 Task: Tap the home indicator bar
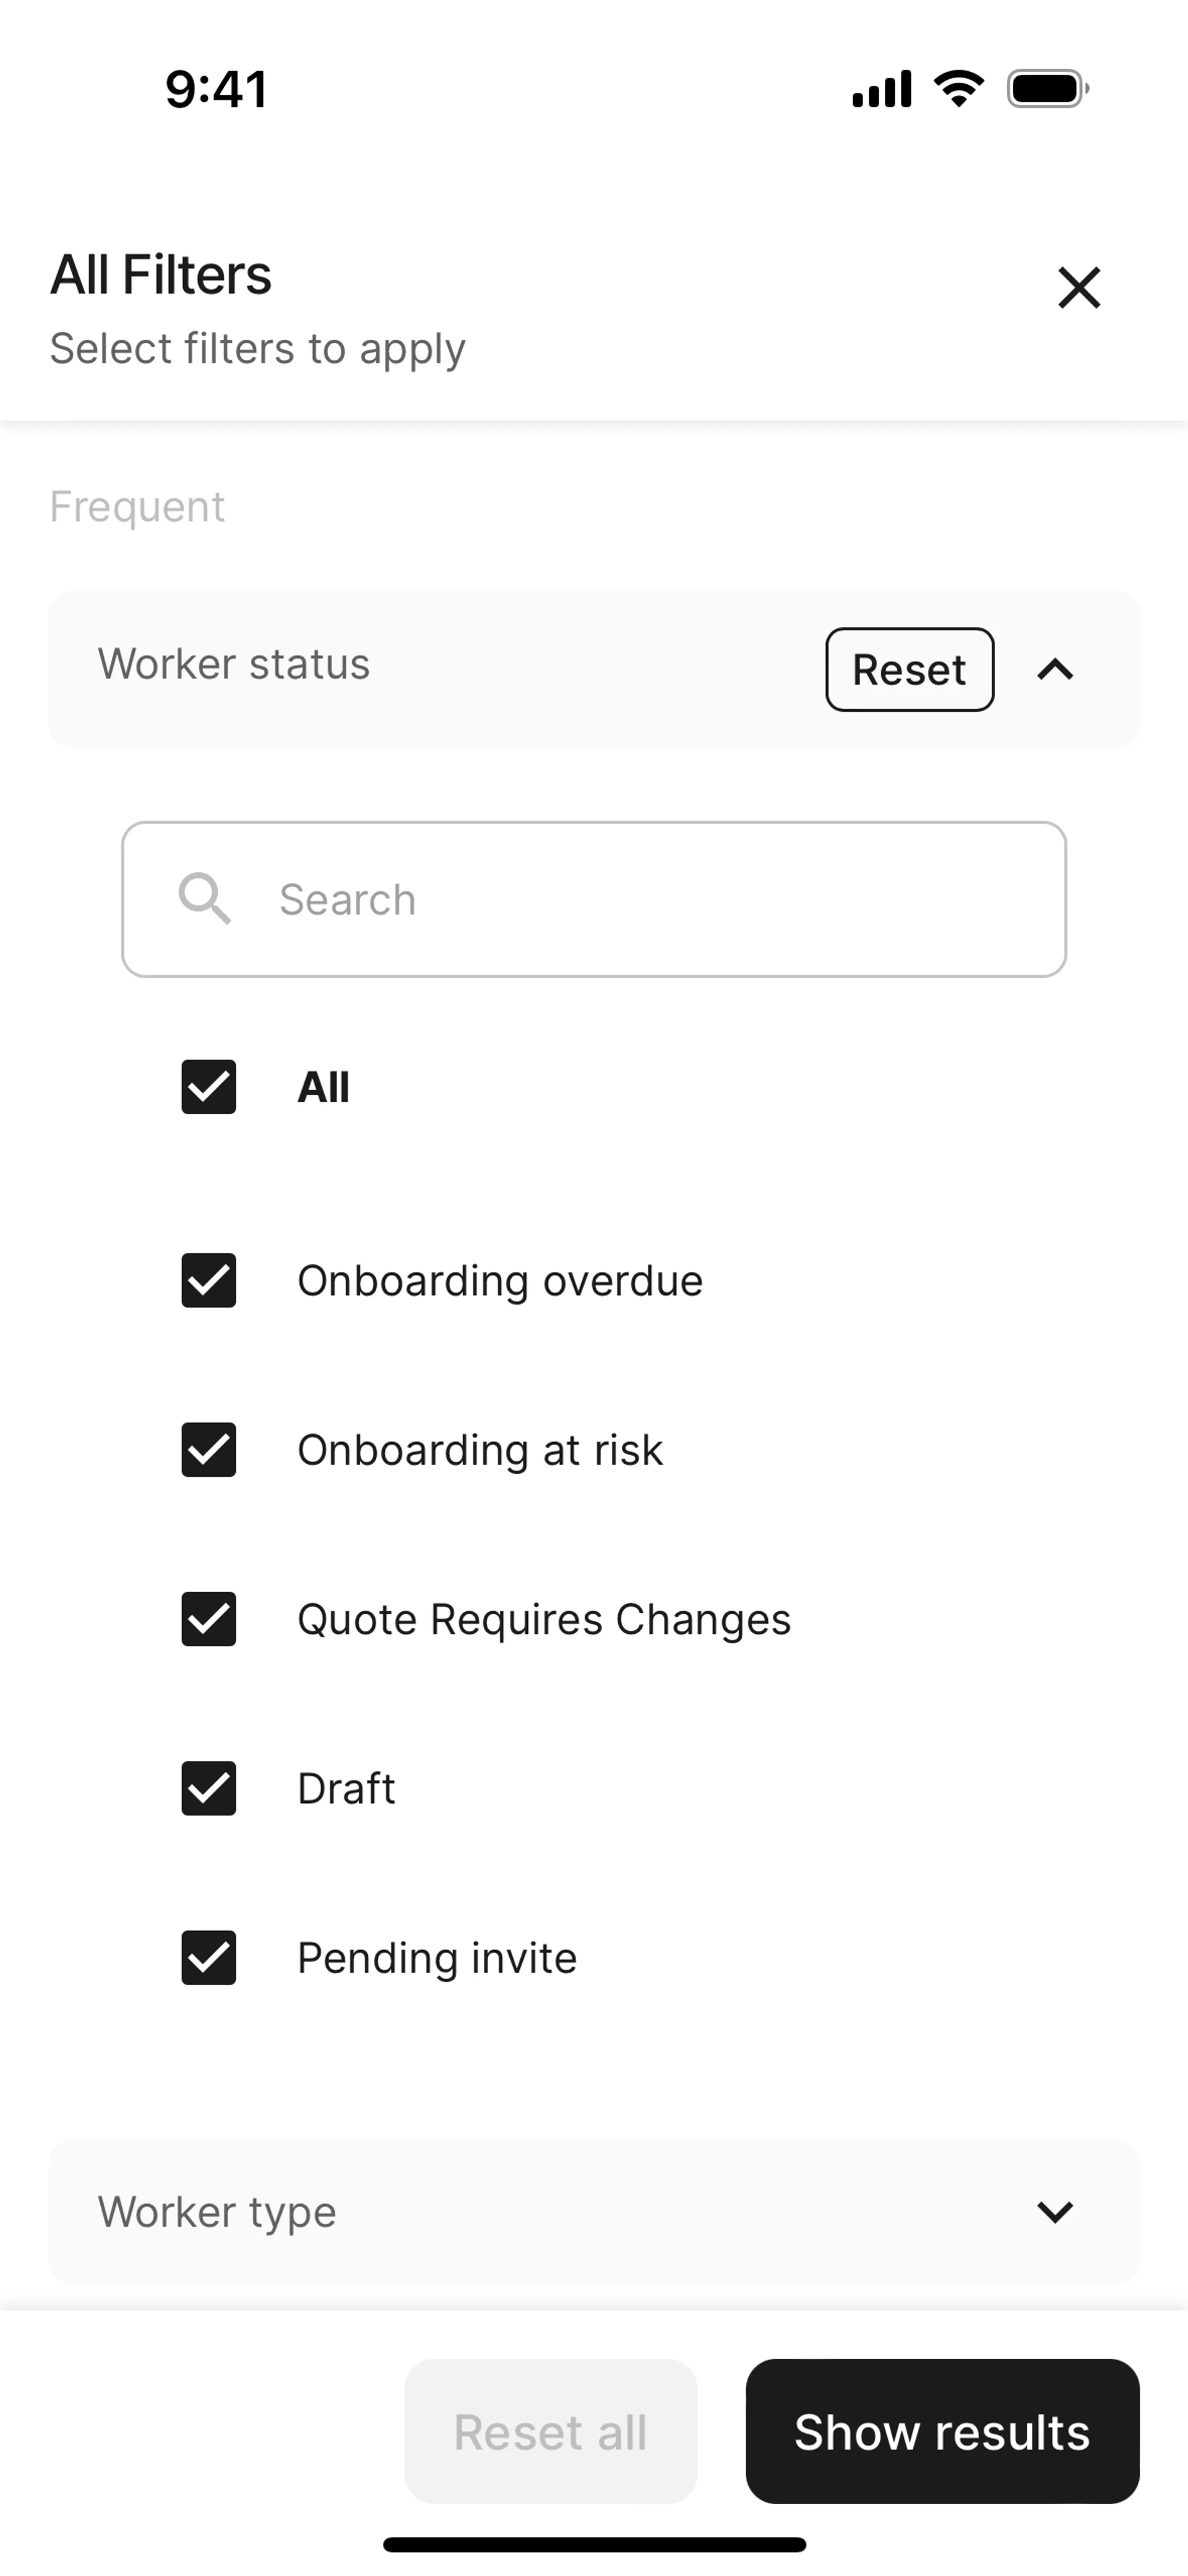tap(594, 2544)
